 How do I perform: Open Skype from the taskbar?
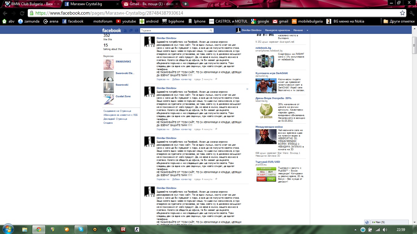point(81,229)
